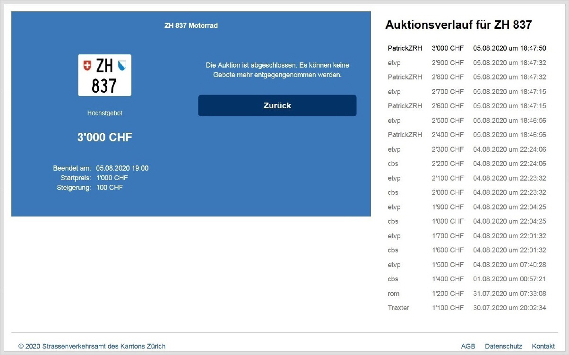
Task: Click the 3'000 CHF Höchstgebot amount
Action: [105, 138]
